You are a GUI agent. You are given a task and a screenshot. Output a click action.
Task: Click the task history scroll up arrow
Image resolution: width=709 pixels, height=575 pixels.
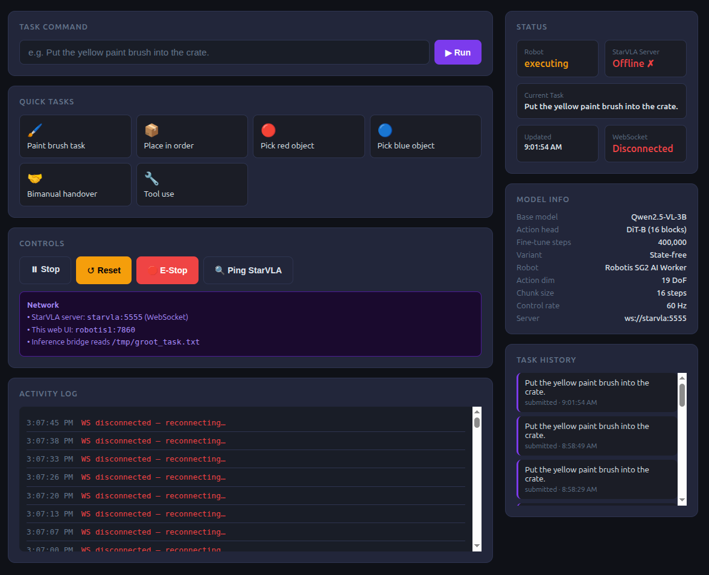(x=682, y=378)
